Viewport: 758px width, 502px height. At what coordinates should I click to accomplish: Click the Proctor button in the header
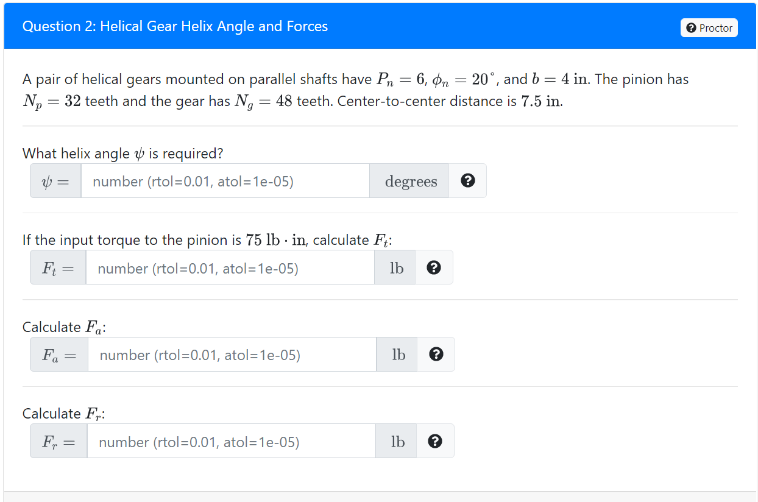point(709,27)
